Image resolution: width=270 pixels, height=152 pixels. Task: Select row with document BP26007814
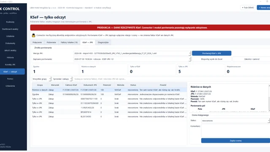[109, 112]
